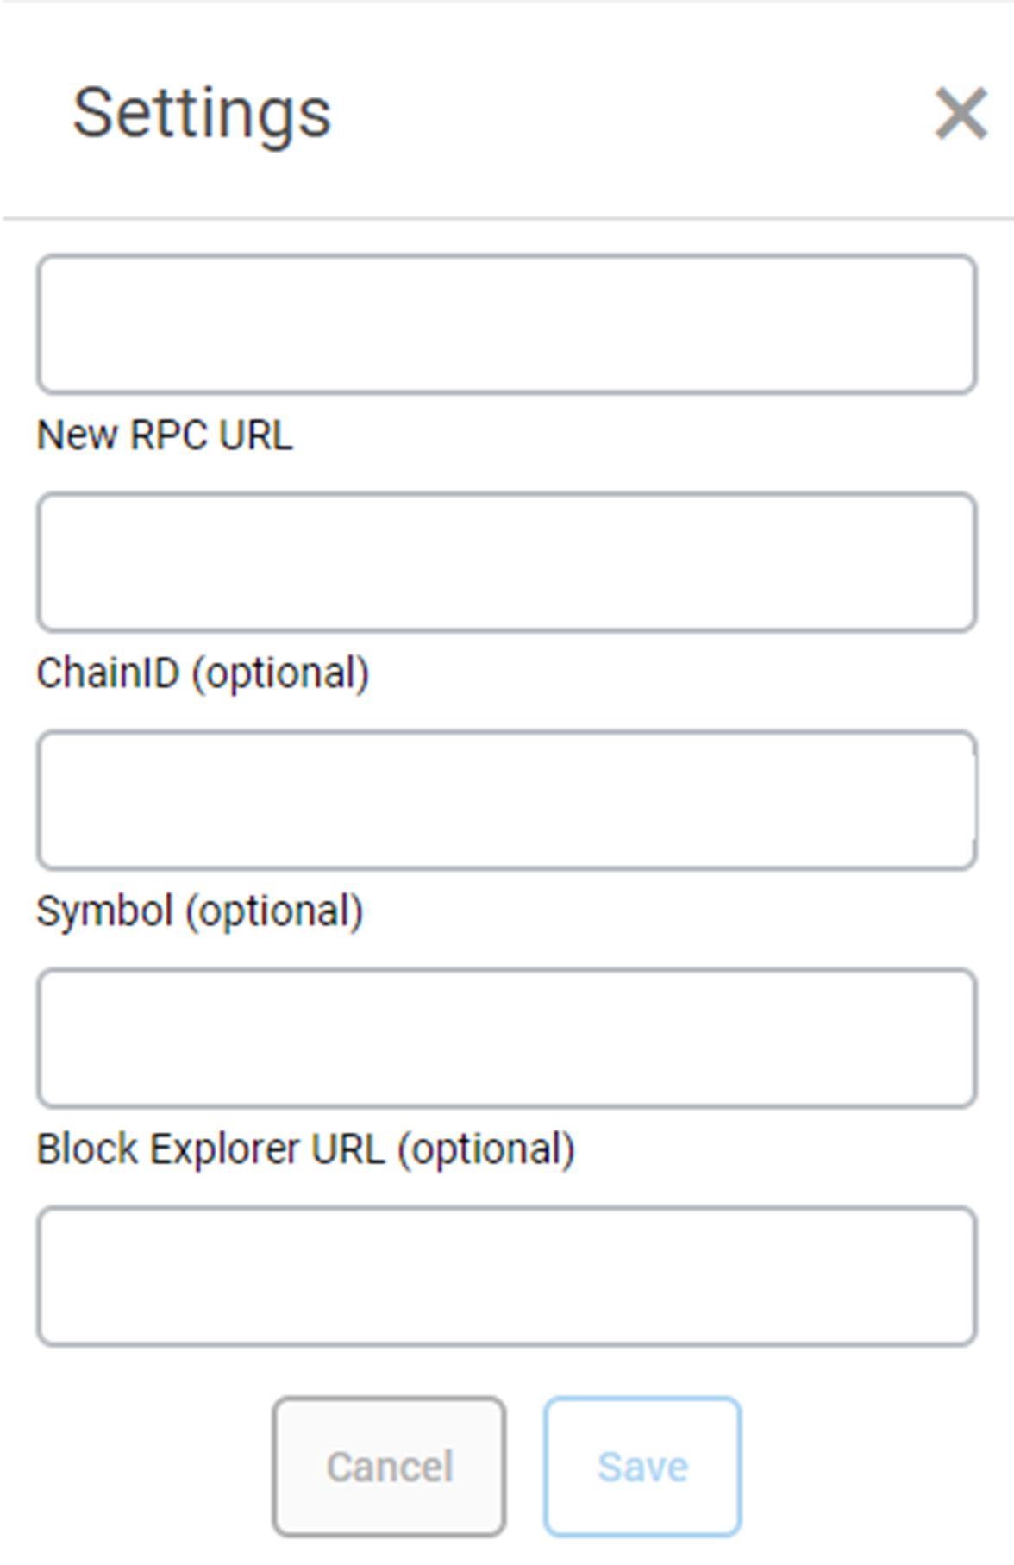1014x1565 pixels.
Task: Click the topmost empty text field
Action: pos(506,324)
